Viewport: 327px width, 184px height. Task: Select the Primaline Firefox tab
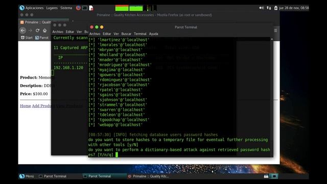click(35, 22)
